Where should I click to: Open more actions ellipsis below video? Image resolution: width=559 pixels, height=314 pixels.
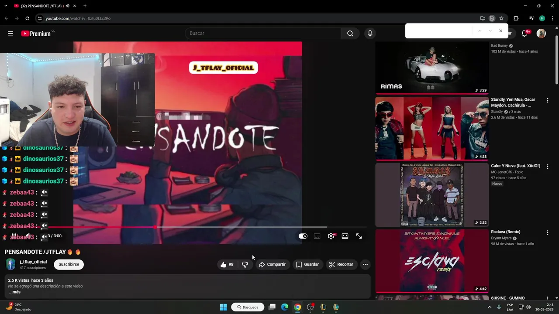point(365,264)
